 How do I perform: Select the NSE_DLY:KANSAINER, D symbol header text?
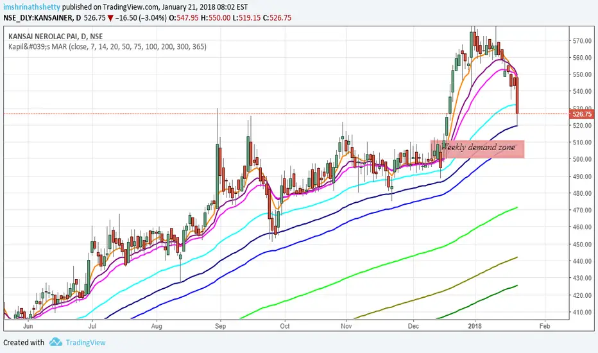(42, 17)
